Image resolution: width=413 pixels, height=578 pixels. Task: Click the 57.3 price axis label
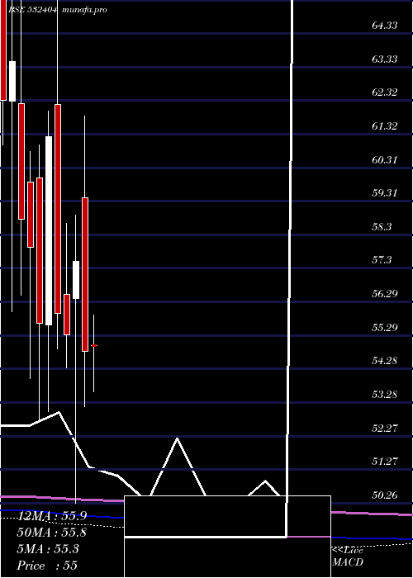(382, 260)
